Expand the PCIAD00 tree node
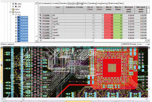Screen dimensions: 152x102 (16, 17)
